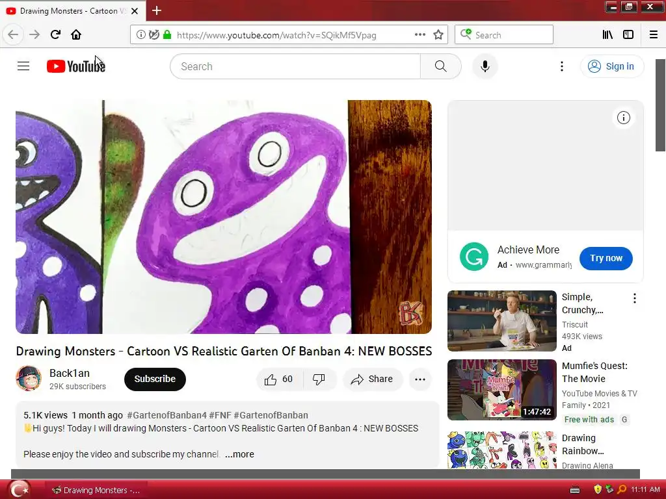
Task: Reload the current page
Action: click(55, 34)
